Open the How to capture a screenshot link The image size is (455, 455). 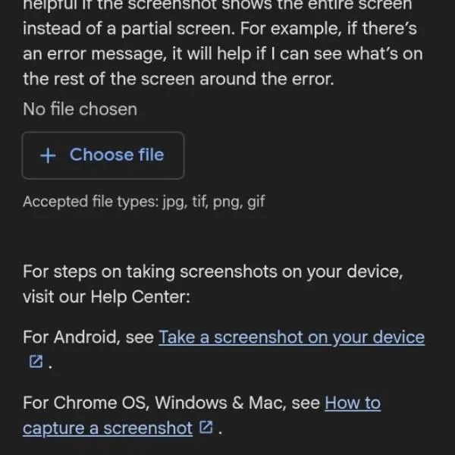[352, 403]
